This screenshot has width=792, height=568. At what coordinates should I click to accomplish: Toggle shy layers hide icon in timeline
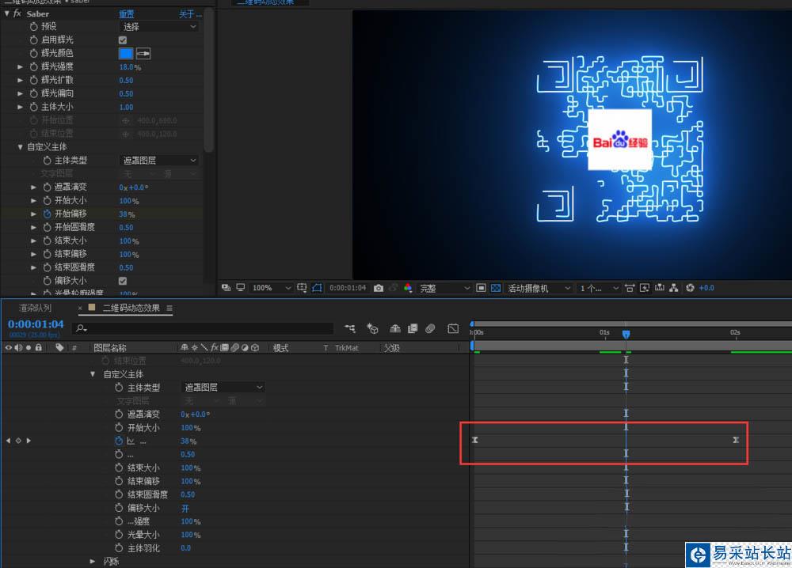(395, 328)
